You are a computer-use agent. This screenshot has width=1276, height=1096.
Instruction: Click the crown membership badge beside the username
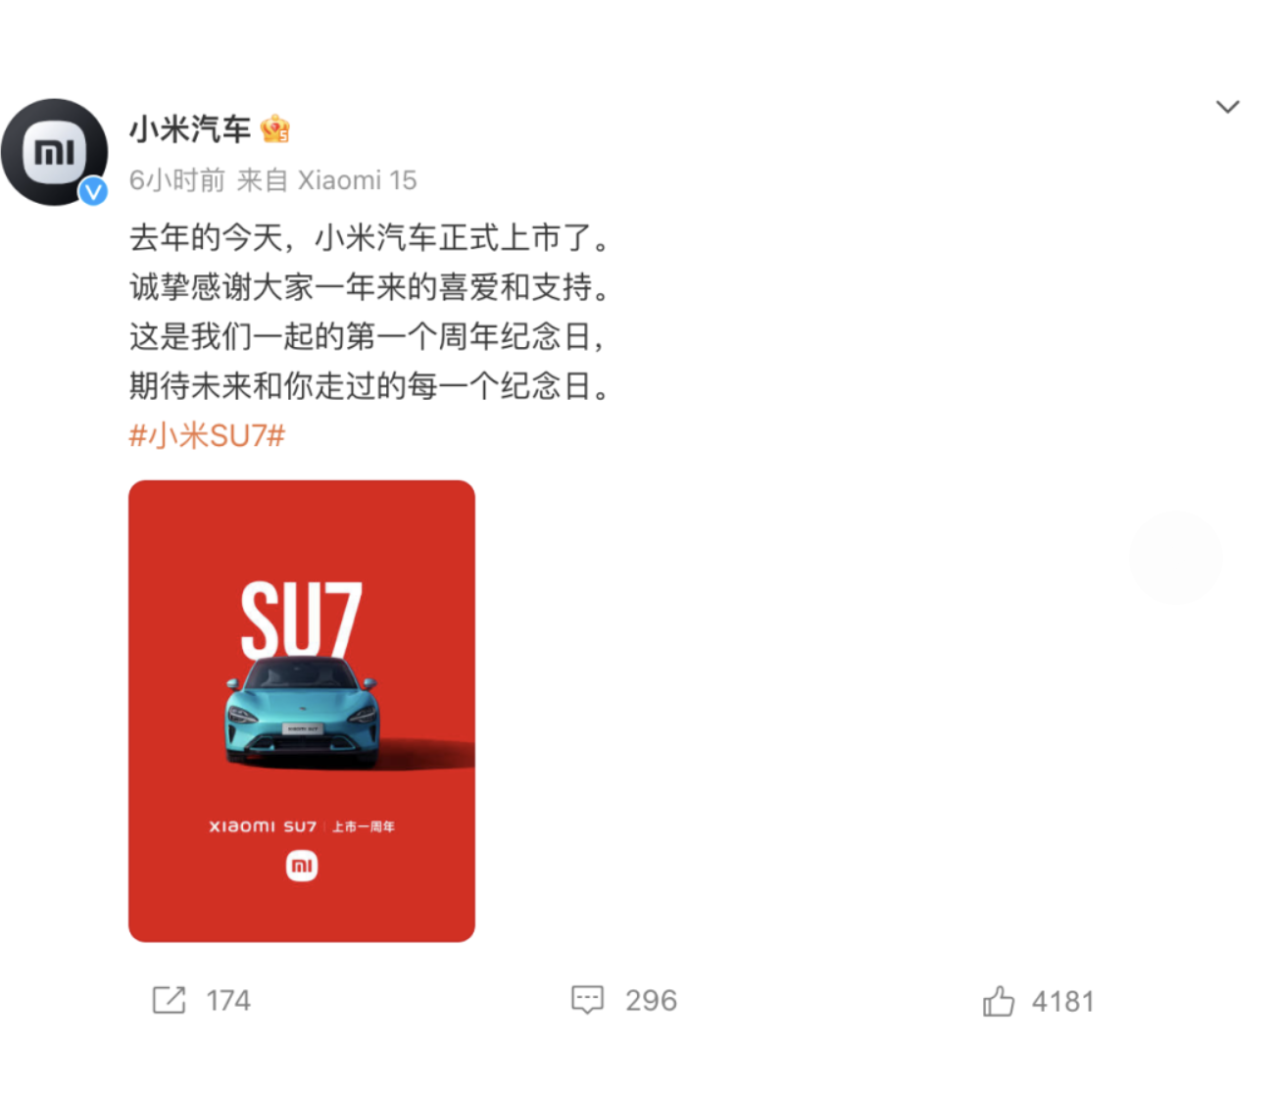pyautogui.click(x=275, y=128)
